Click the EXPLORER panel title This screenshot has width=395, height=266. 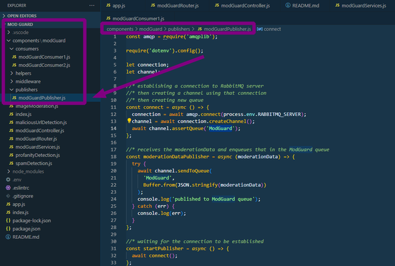tap(17, 6)
